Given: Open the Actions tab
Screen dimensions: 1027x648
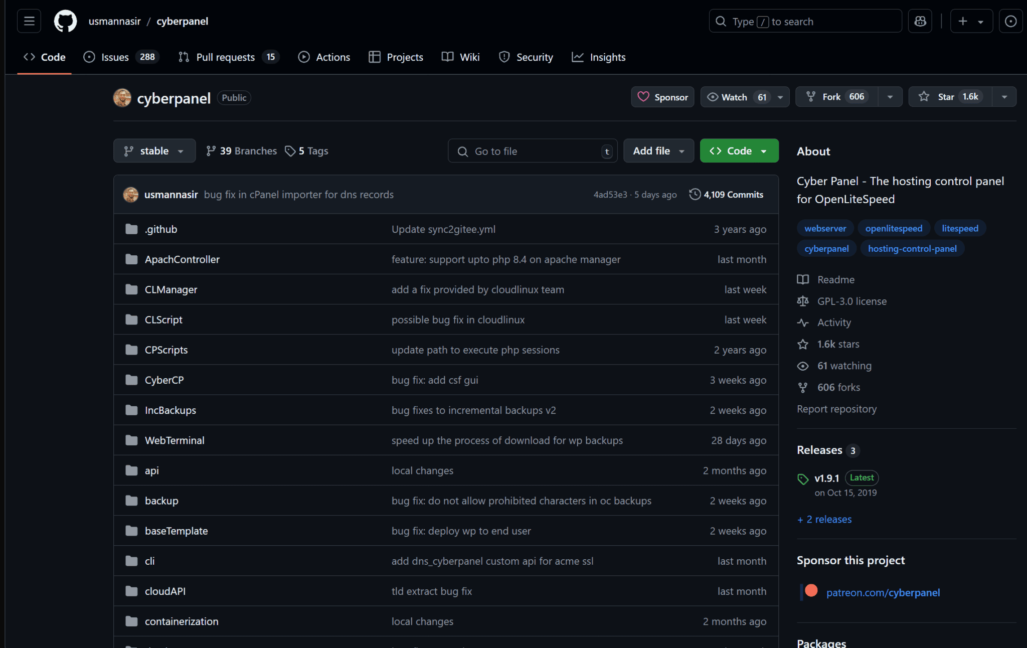Looking at the screenshot, I should (x=324, y=57).
